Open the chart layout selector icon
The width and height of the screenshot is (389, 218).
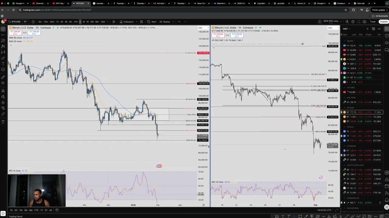point(320,21)
